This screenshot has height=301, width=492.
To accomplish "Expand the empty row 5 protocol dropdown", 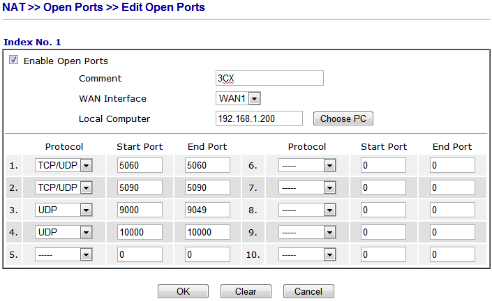I will click(x=64, y=254).
